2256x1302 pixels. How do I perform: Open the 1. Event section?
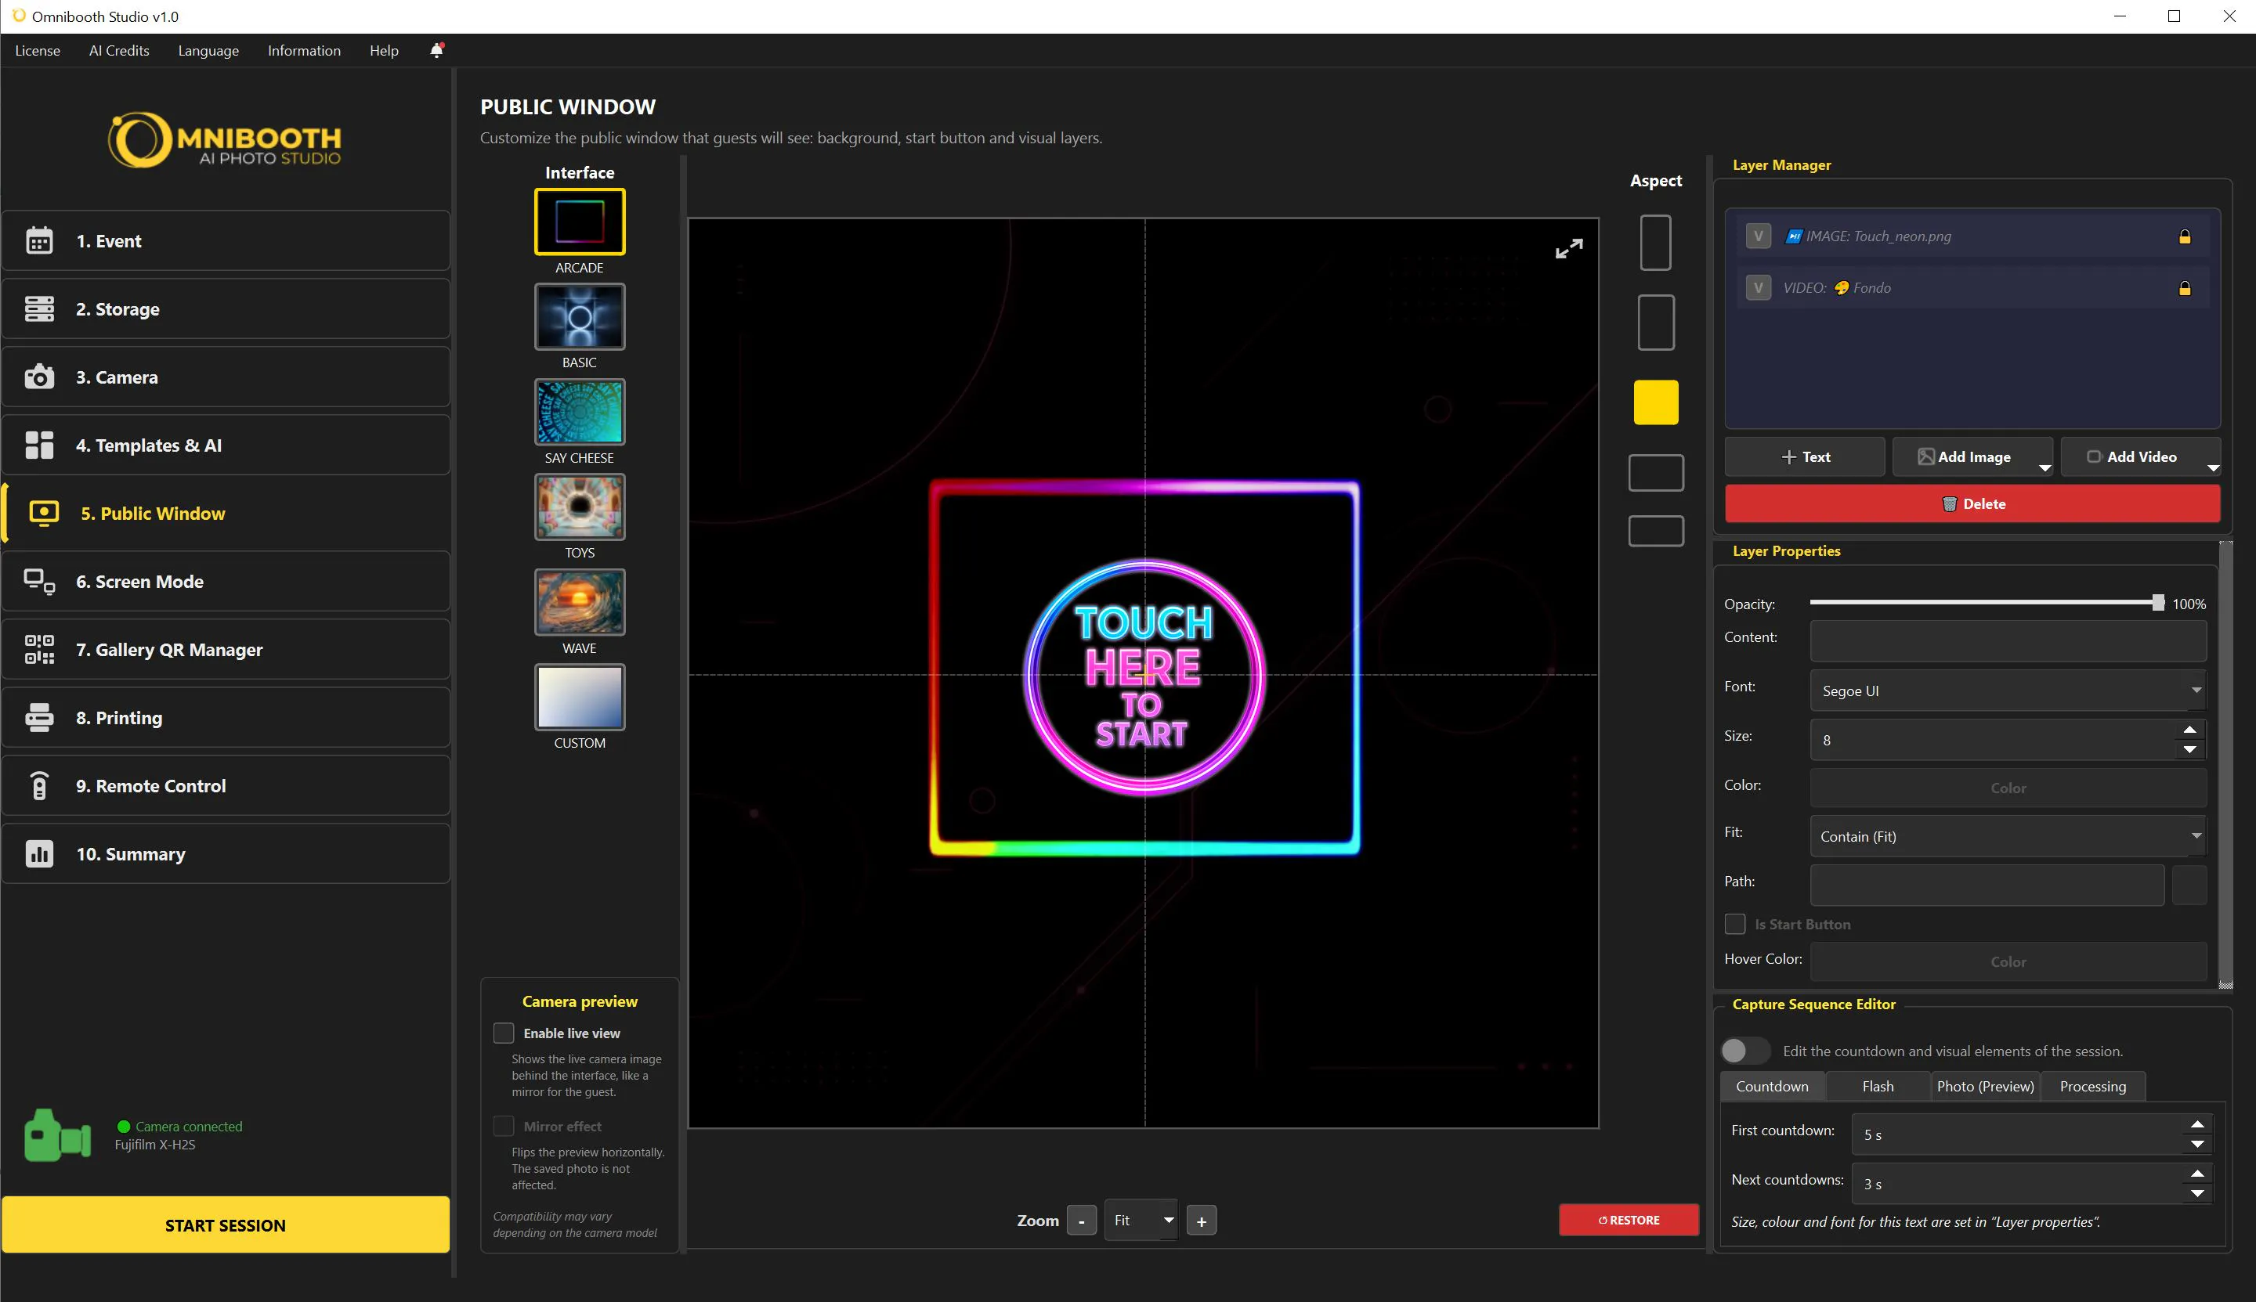click(x=226, y=240)
